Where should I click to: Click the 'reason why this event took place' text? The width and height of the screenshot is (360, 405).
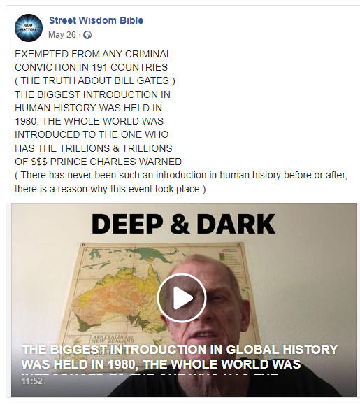tap(129, 189)
